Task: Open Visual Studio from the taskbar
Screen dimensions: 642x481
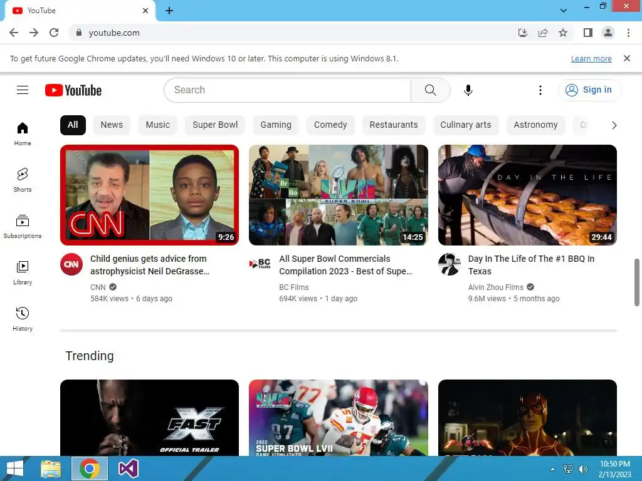Action: 128,468
